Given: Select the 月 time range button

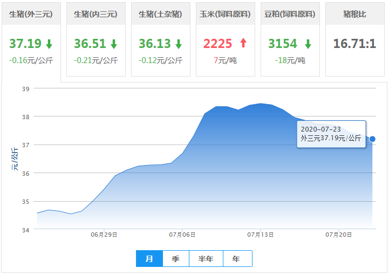Looking at the screenshot, I should pyautogui.click(x=149, y=259).
